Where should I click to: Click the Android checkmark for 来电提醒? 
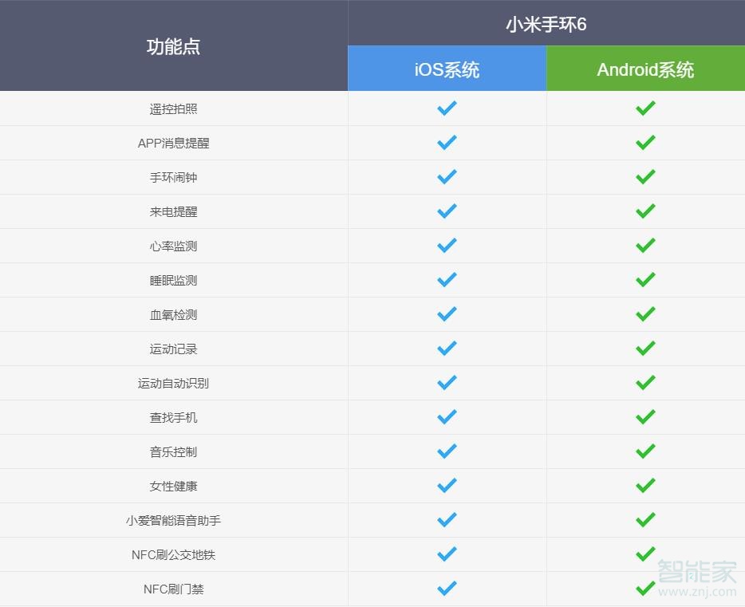(x=645, y=211)
